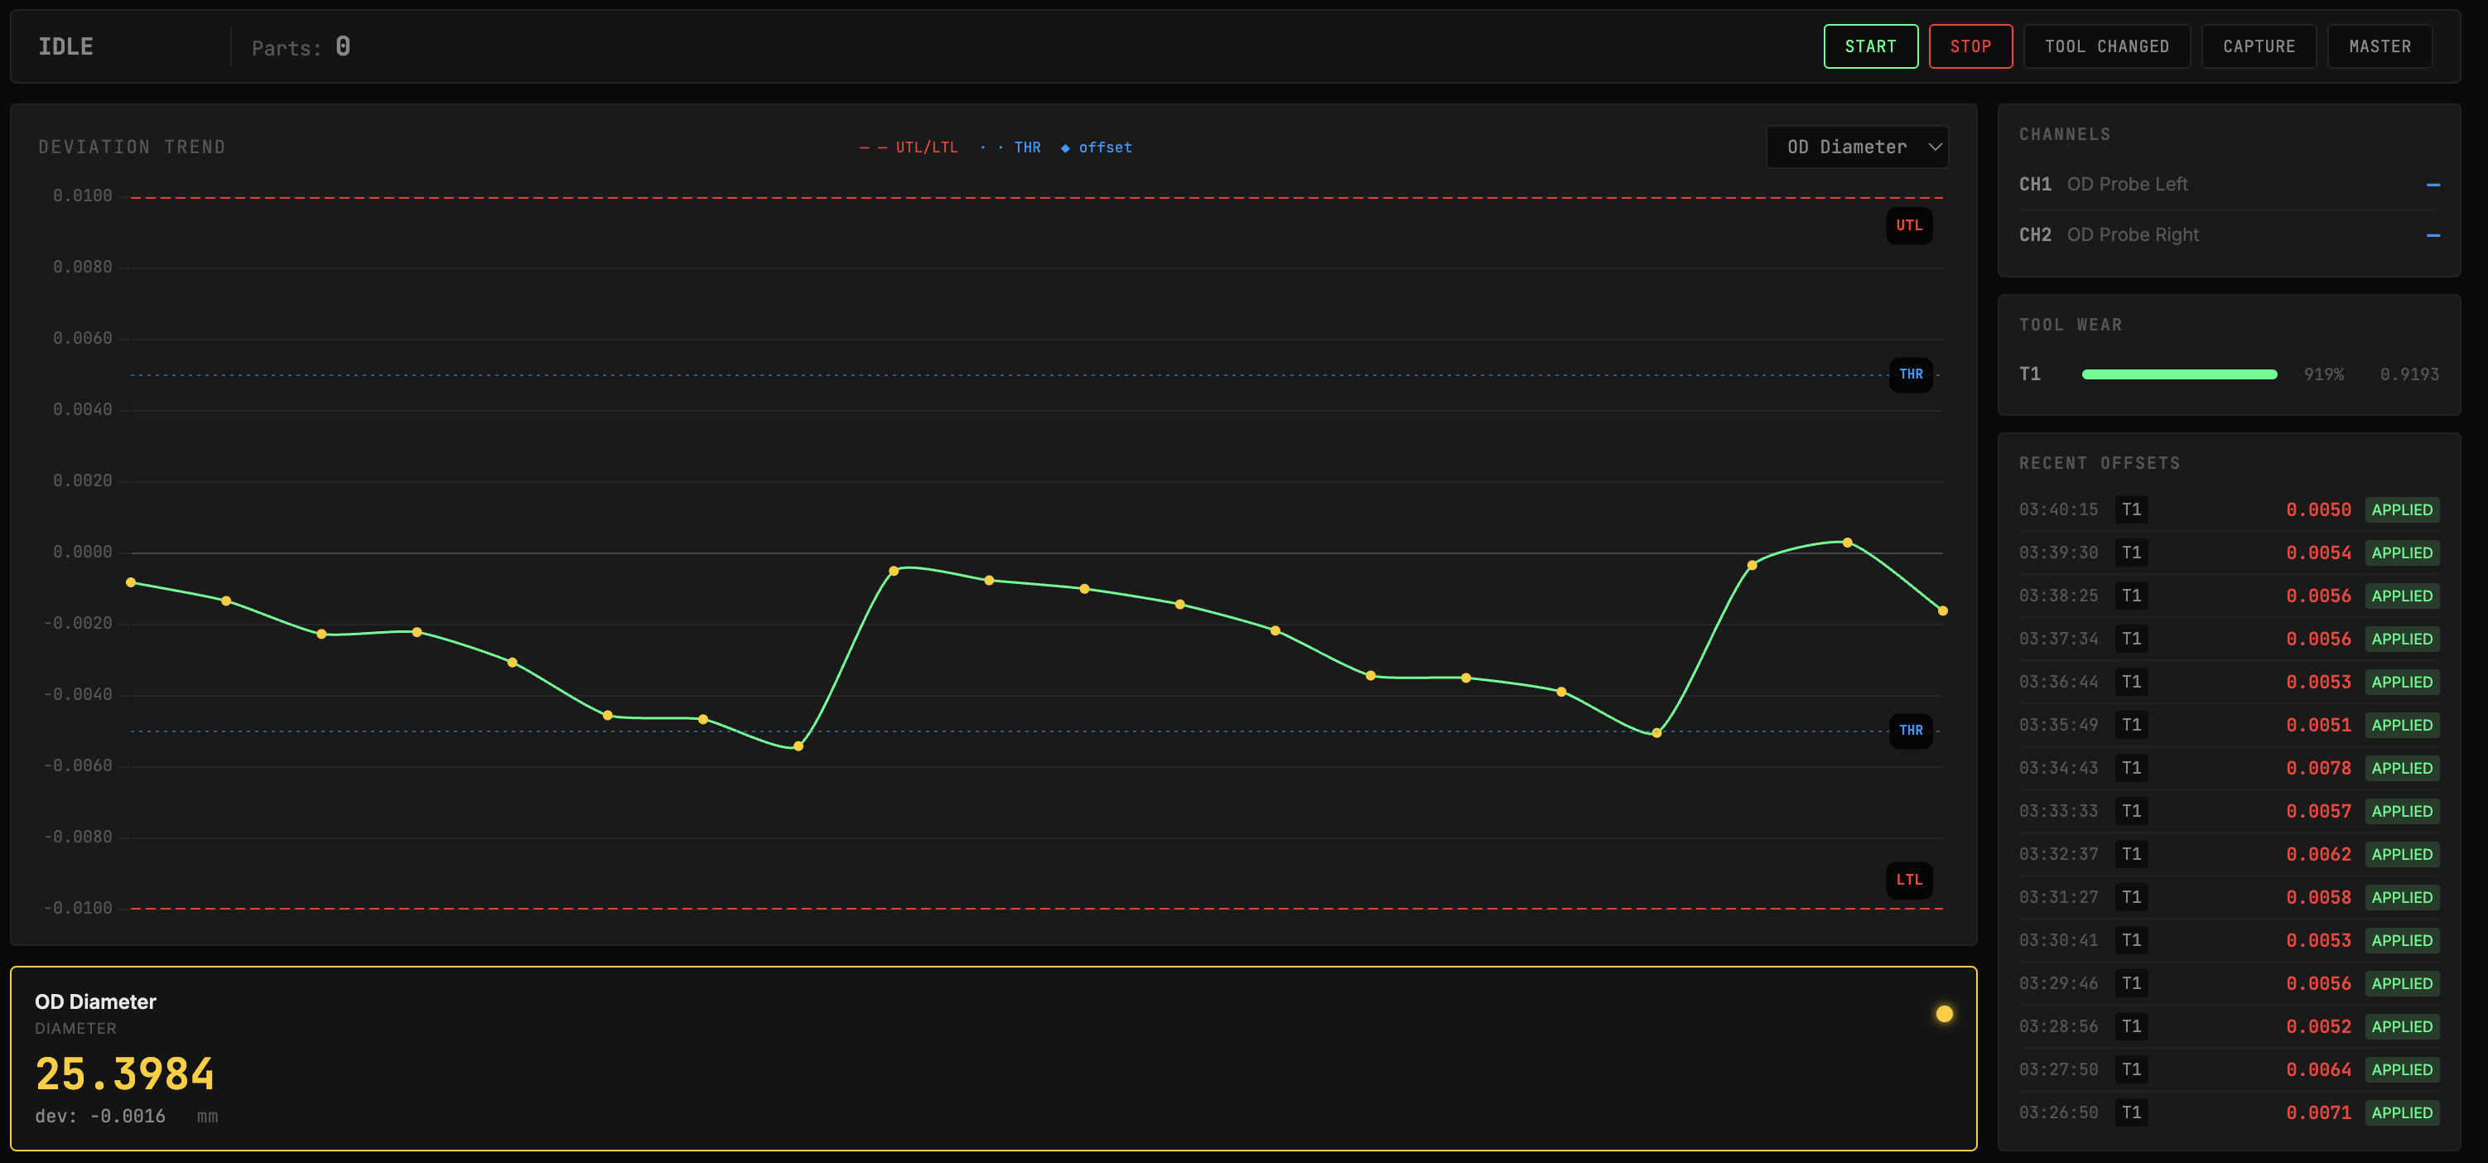Toggle the UTL/LTL legend entry

coord(910,147)
